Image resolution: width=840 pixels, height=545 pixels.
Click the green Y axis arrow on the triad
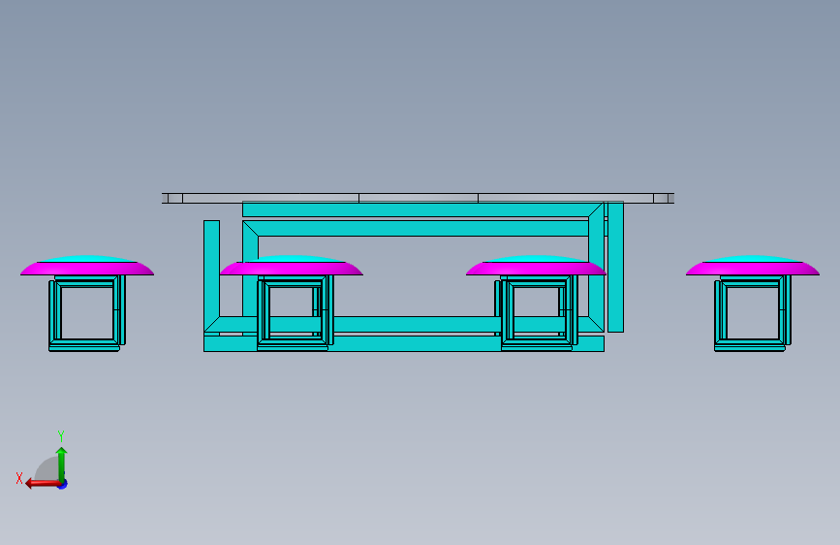point(62,464)
